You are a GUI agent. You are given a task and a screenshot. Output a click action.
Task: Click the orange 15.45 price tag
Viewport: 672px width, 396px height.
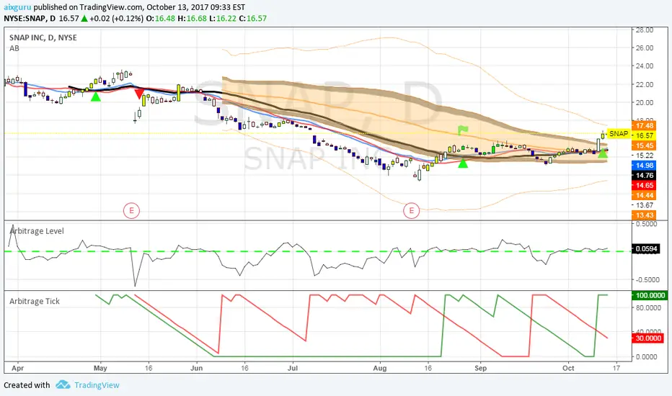coord(644,145)
